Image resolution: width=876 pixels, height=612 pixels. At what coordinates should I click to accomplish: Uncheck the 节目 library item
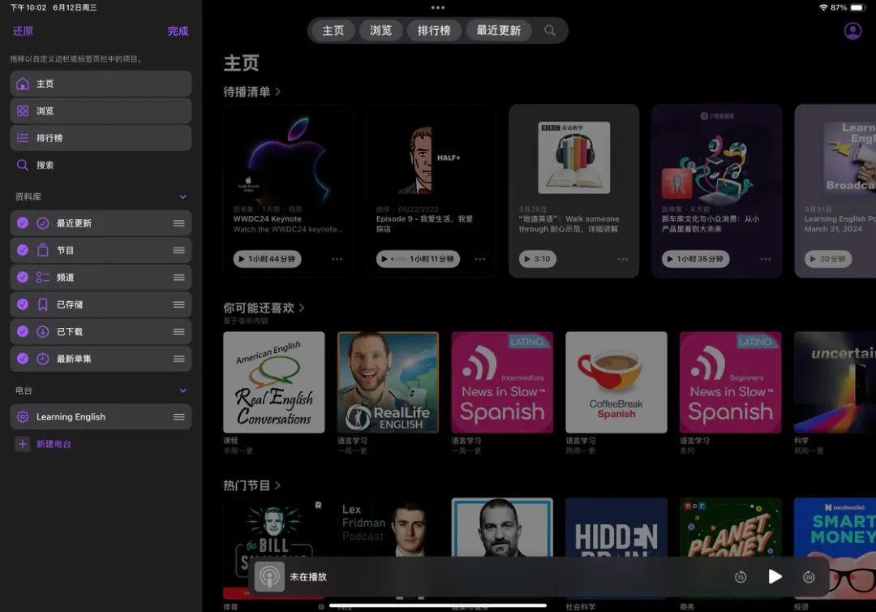[23, 251]
